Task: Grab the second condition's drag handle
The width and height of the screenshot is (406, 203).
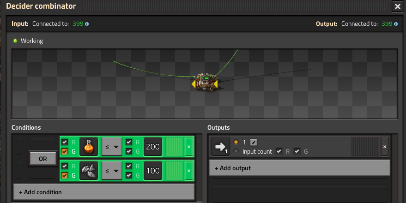Action: tap(174, 170)
